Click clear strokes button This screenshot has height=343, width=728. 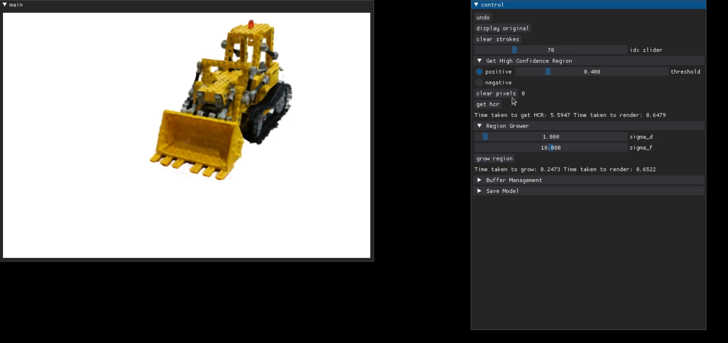tap(497, 39)
